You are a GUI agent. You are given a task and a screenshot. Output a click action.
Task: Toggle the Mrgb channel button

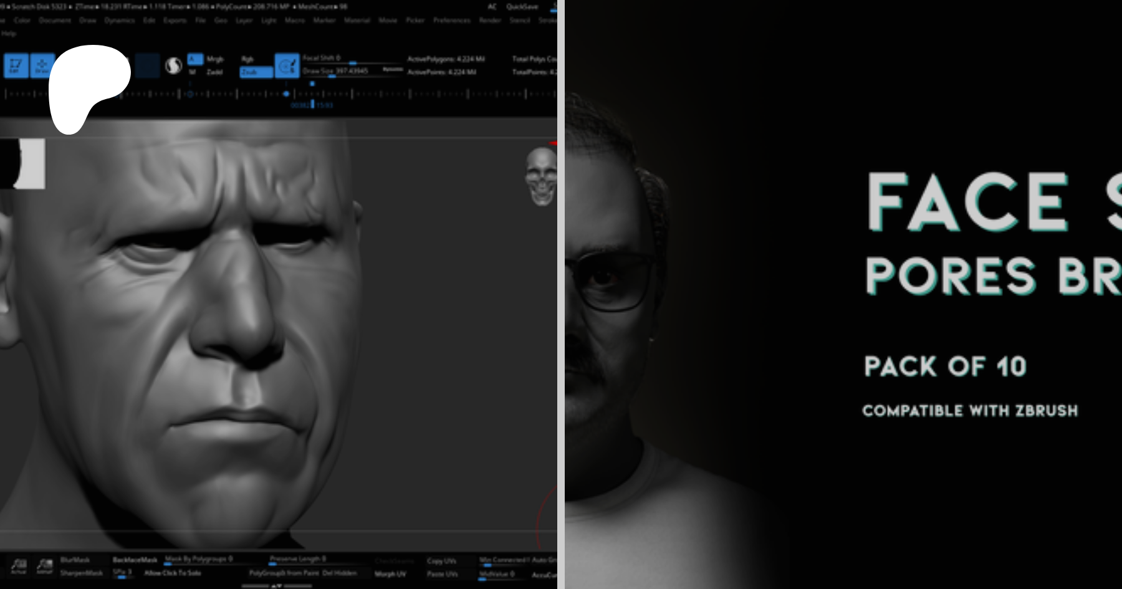tap(215, 59)
